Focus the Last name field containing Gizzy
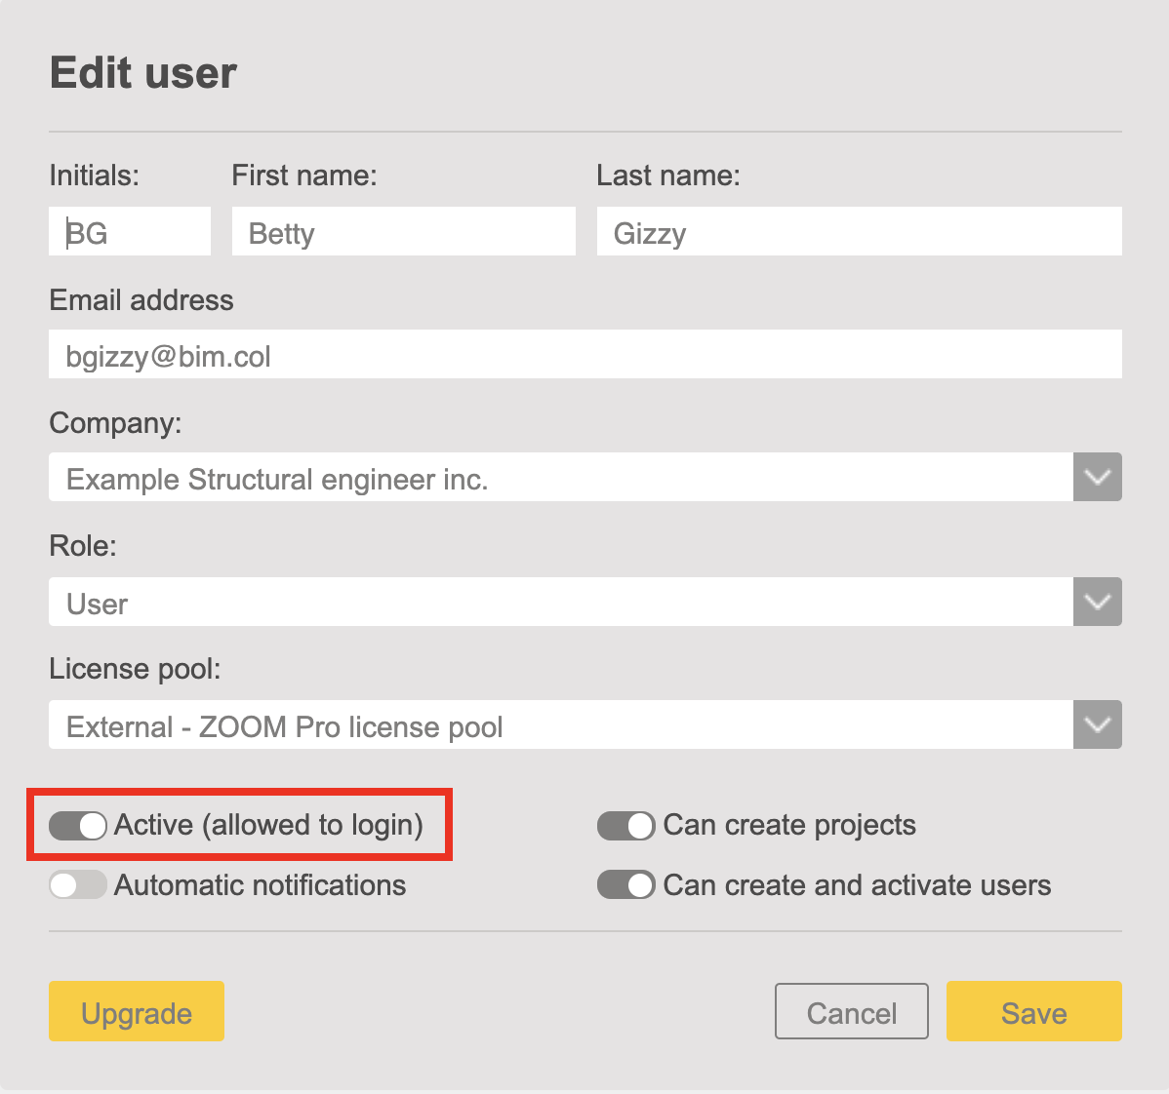This screenshot has width=1169, height=1094. click(x=859, y=231)
